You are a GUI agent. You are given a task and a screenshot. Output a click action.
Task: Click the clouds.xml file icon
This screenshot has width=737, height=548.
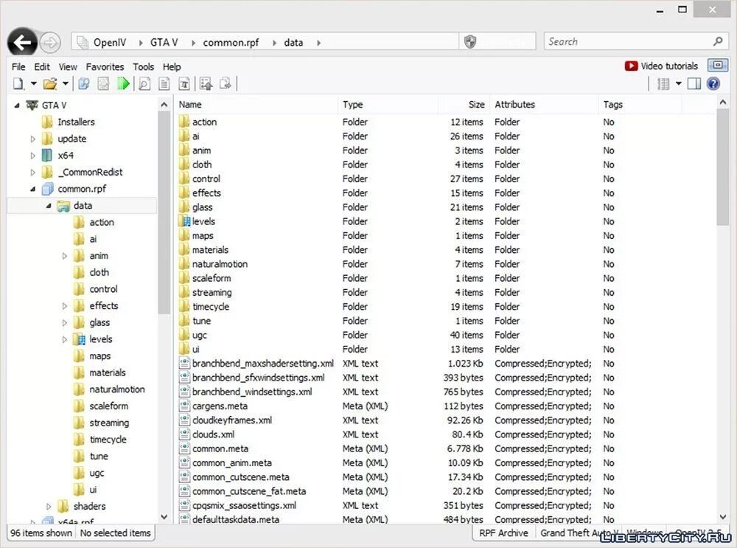coord(184,434)
